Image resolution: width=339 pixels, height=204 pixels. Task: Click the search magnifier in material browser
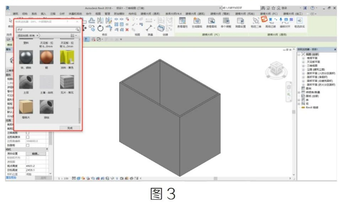click(77, 30)
